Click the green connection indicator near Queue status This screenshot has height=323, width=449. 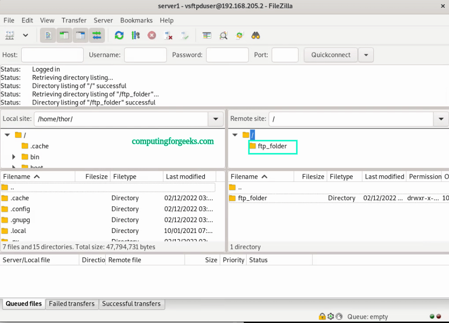pyautogui.click(x=432, y=316)
